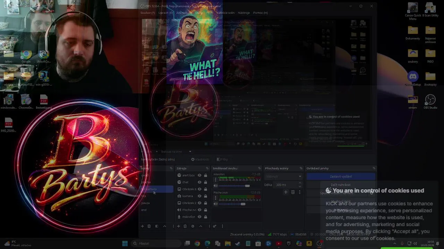Open Windows Start menu

tap(125, 243)
